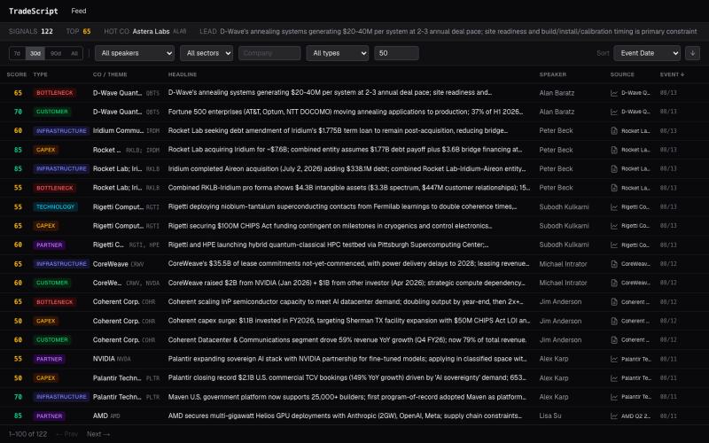Open Astera Labs hot company link
Screen dimensions: 709x443
click(x=151, y=32)
